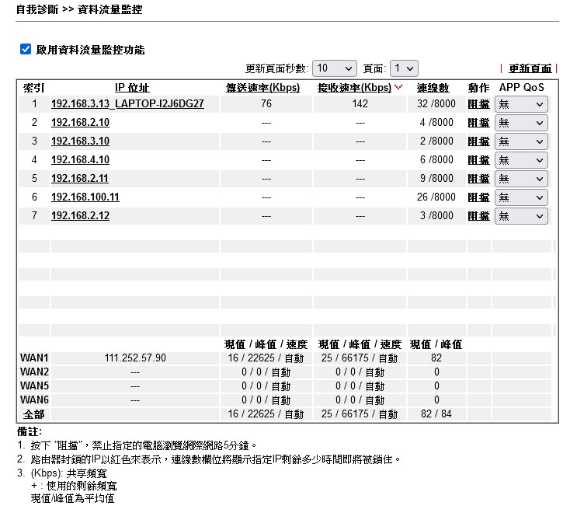Sort by IP 位址 column header
This screenshot has width=577, height=513.
click(132, 88)
